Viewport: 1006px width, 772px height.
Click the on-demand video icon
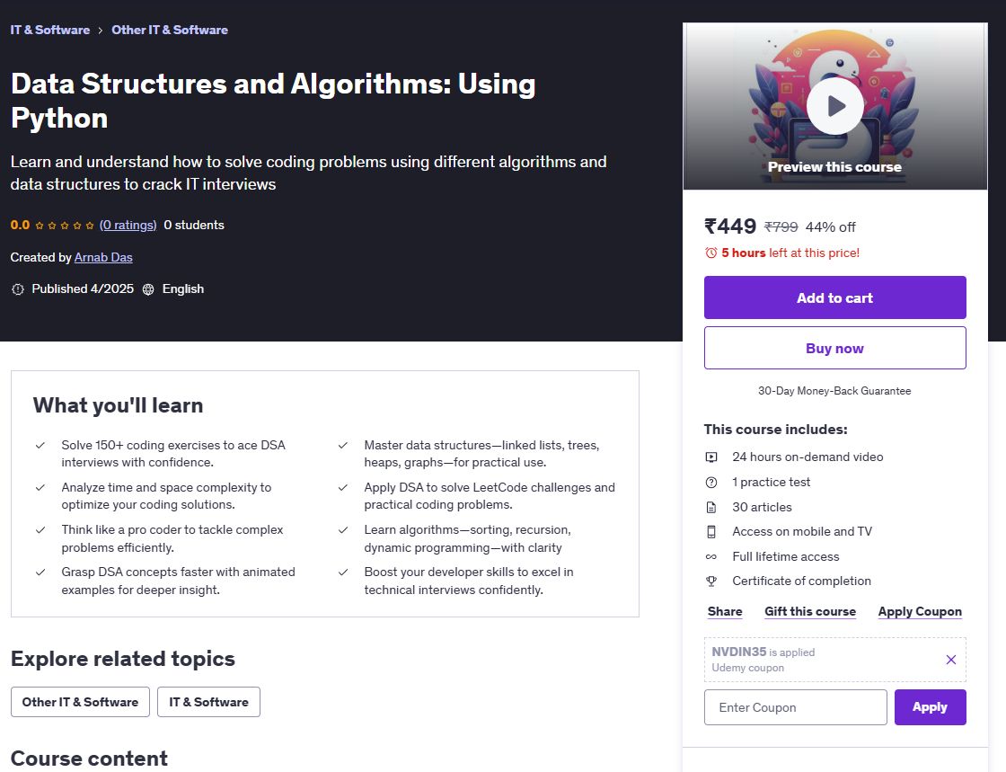pyautogui.click(x=711, y=457)
